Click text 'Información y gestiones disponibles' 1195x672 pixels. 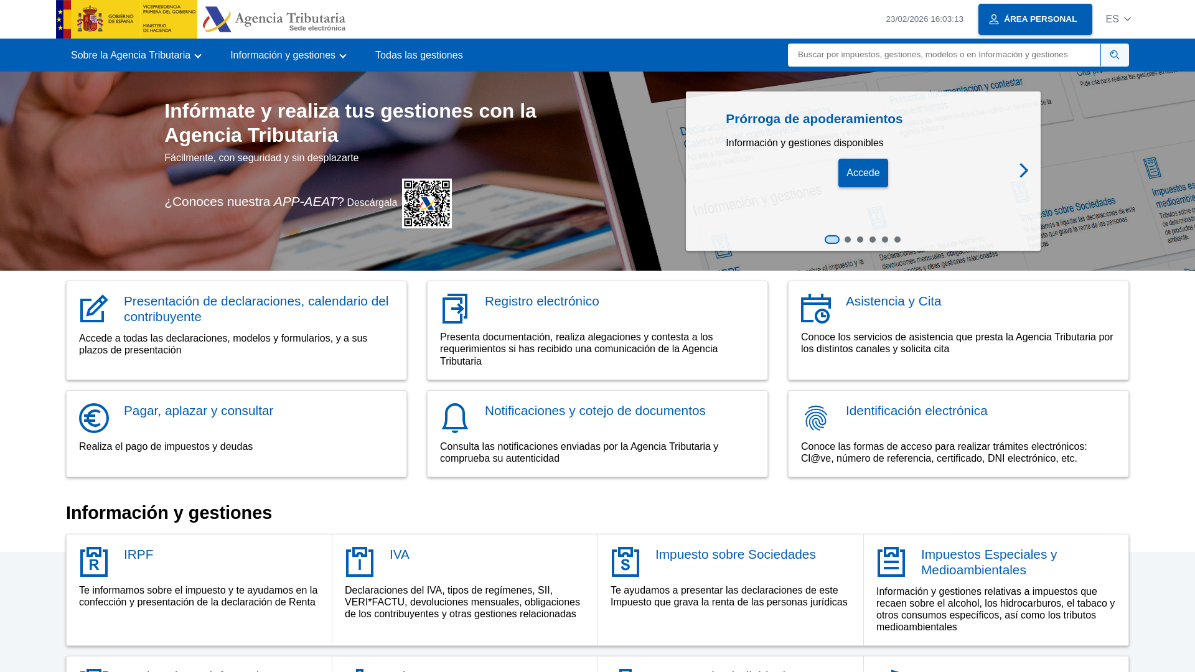pos(804,143)
